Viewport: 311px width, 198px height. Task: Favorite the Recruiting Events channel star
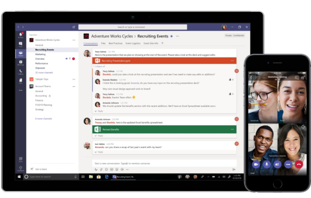pyautogui.click(x=172, y=36)
